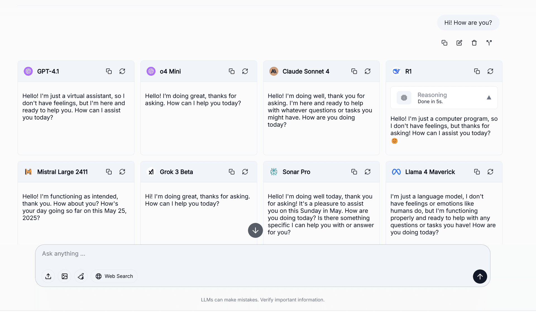
Task: Regenerate the o4 Mini response
Action: coord(245,71)
